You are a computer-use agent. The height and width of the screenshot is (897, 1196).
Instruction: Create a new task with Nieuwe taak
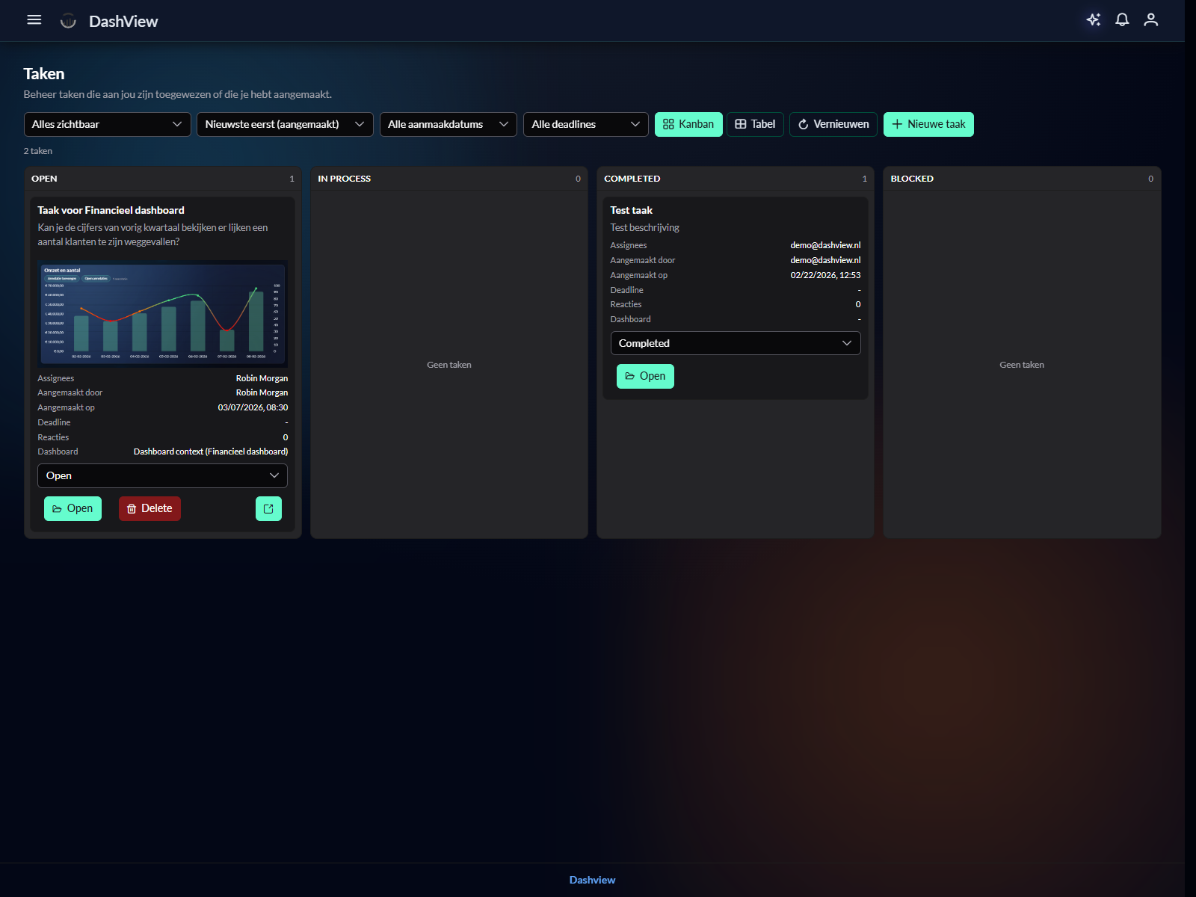point(928,125)
